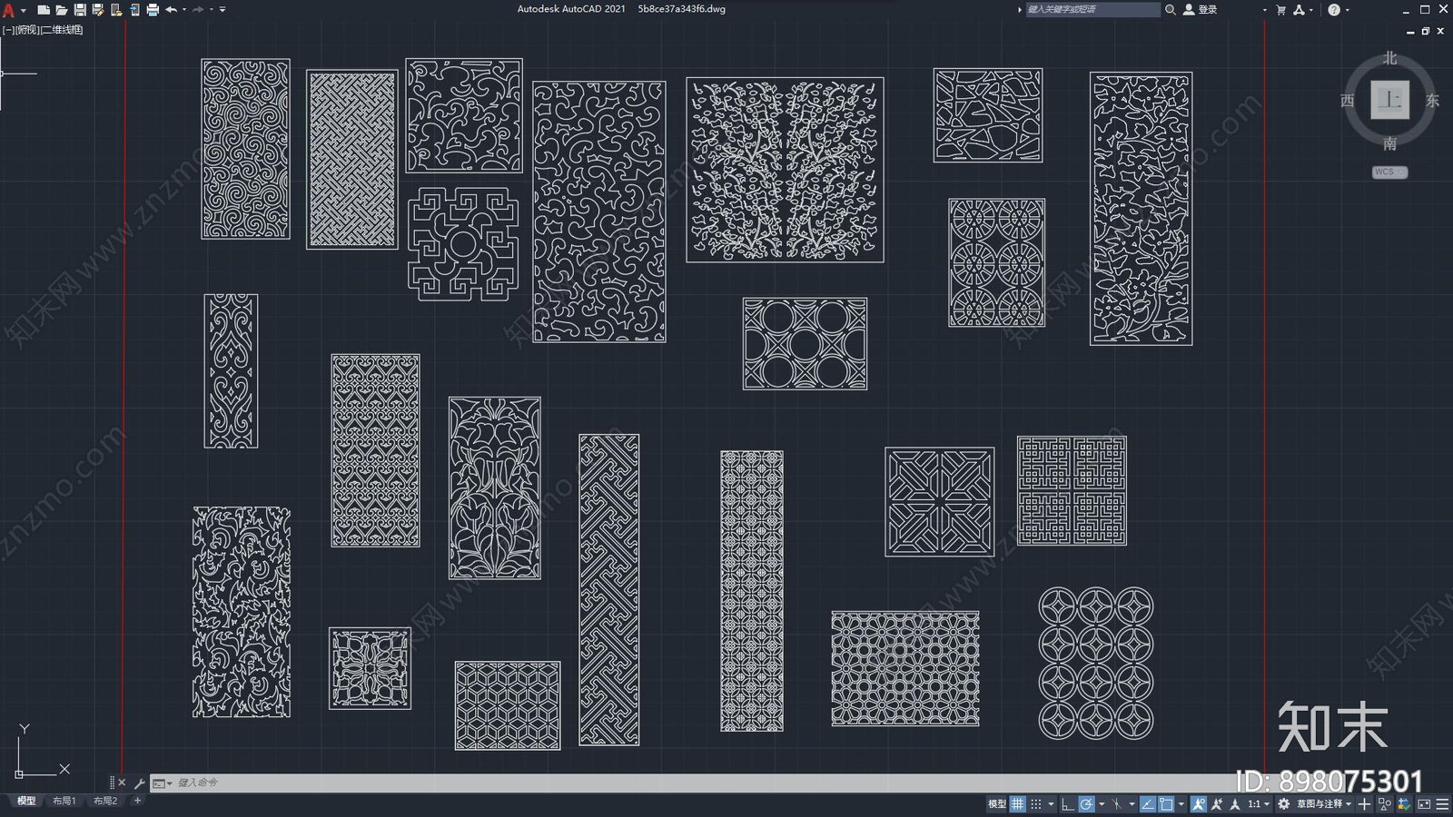Image resolution: width=1453 pixels, height=817 pixels.
Task: Click the Open file folder icon
Action: click(61, 10)
